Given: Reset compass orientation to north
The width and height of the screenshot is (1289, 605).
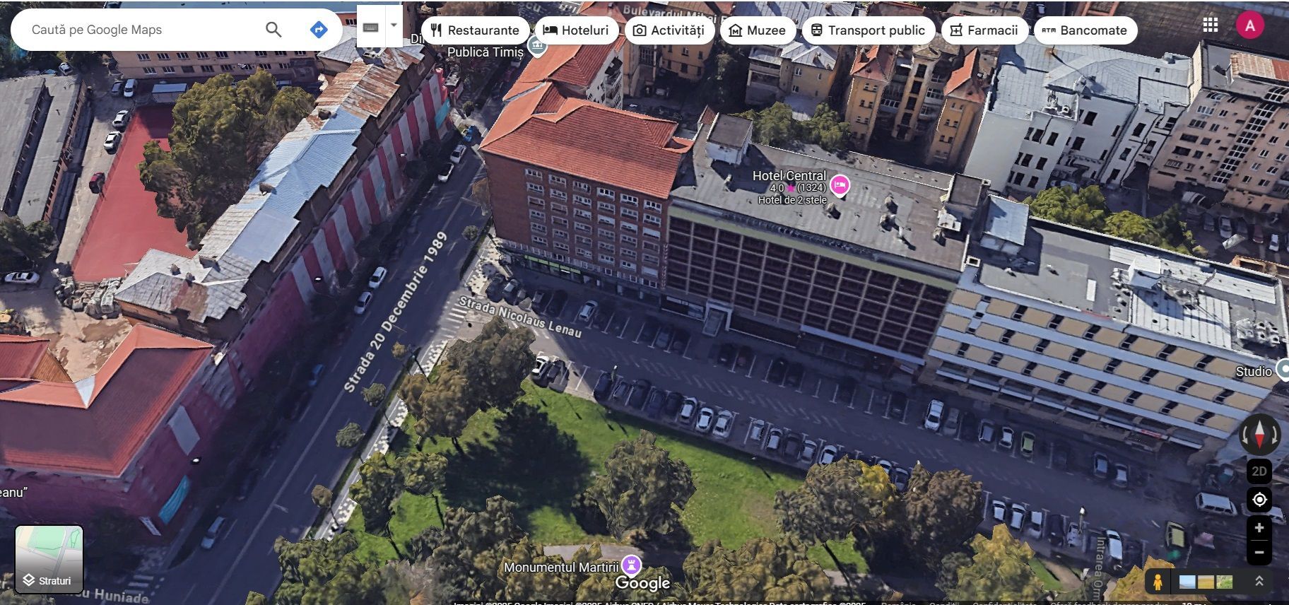Looking at the screenshot, I should (x=1259, y=434).
